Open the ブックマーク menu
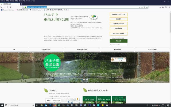The height and width of the screenshot is (107, 171). pos(23,1)
